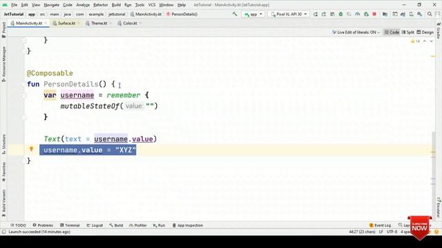Open the File menu

click(14, 5)
